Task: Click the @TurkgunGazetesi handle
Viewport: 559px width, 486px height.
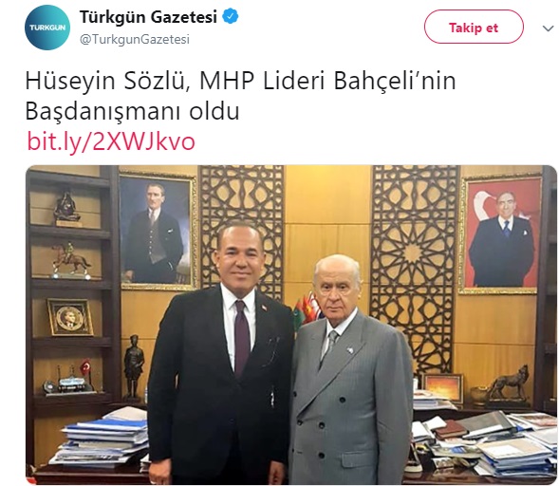Action: click(x=135, y=39)
